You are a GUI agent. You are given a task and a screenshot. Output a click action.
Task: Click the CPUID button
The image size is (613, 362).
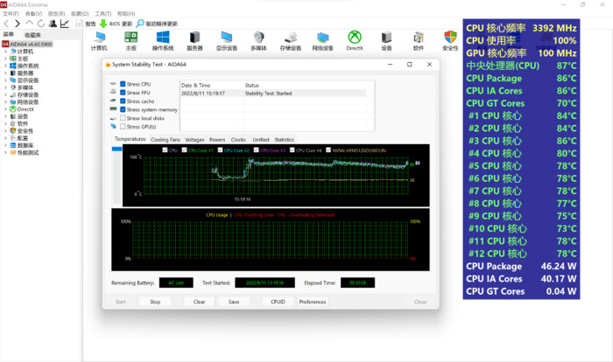click(x=278, y=302)
